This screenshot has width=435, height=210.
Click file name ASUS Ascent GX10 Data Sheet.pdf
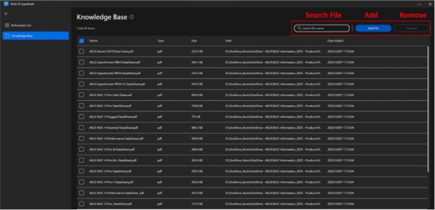pos(111,52)
